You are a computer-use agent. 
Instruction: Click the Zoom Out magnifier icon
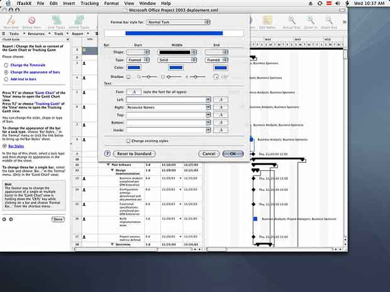329,21
